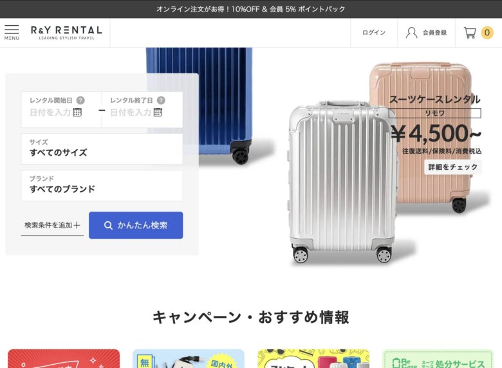
Task: Click the yellow cart count badge
Action: [487, 33]
